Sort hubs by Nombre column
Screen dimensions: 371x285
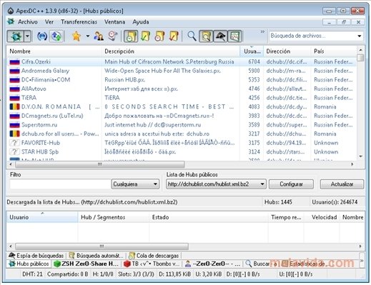pos(54,51)
